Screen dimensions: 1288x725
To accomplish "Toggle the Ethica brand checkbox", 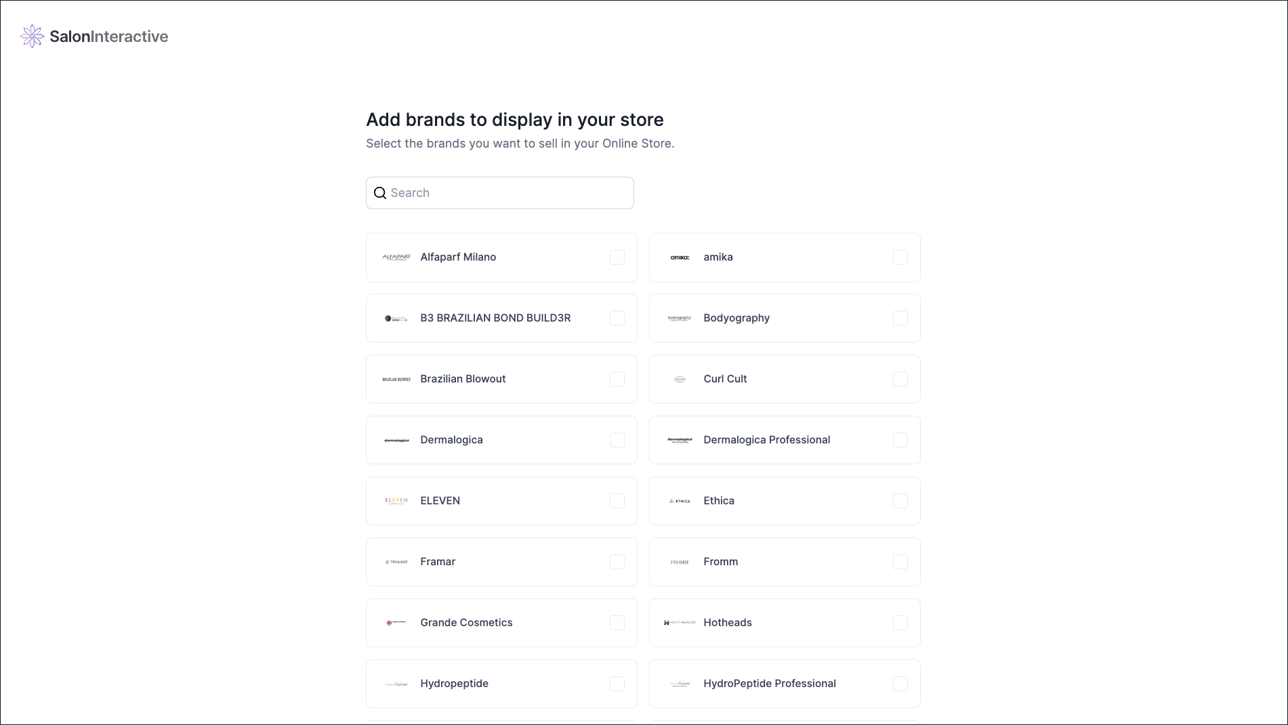I will click(x=900, y=500).
